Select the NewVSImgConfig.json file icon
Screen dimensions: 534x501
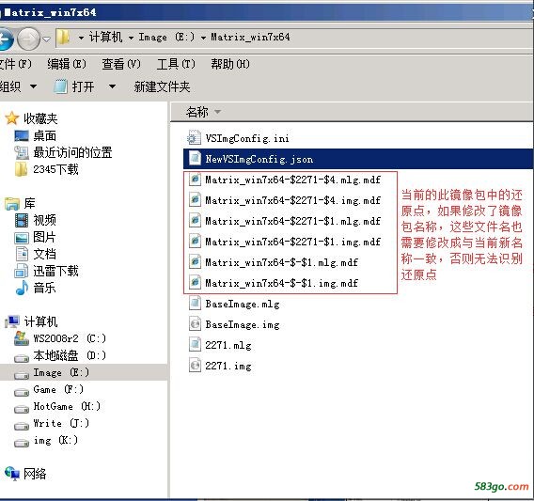[x=196, y=159]
